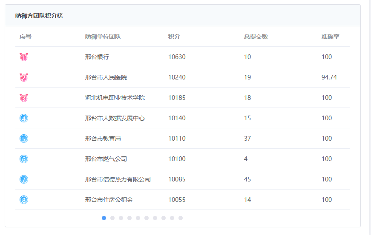Open the 邢台银行 team entry
The height and width of the screenshot is (235, 371).
coord(97,57)
